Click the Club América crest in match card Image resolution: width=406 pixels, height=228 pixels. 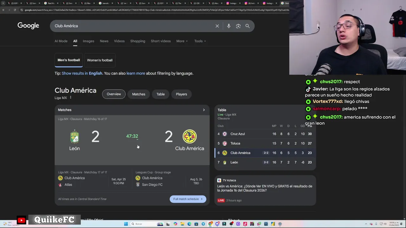[189, 136]
